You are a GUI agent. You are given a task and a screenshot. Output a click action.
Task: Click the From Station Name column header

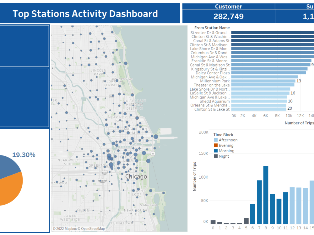[x=212, y=28]
